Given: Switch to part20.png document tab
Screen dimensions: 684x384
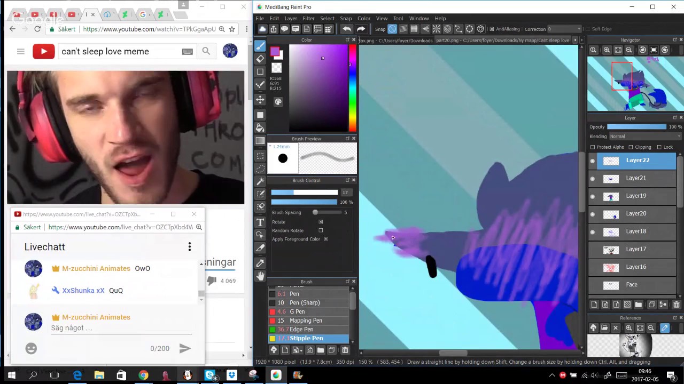Looking at the screenshot, I should [502, 40].
